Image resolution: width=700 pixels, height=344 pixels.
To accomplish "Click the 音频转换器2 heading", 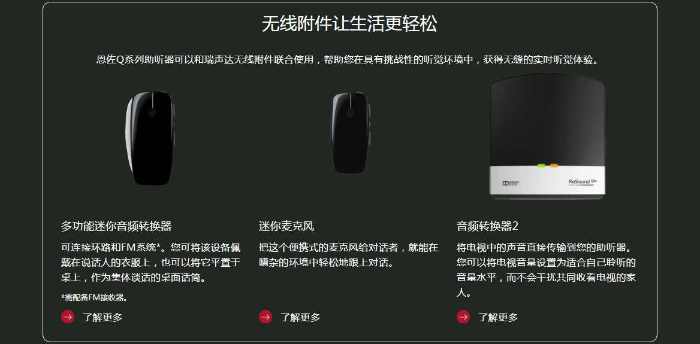I will (487, 226).
